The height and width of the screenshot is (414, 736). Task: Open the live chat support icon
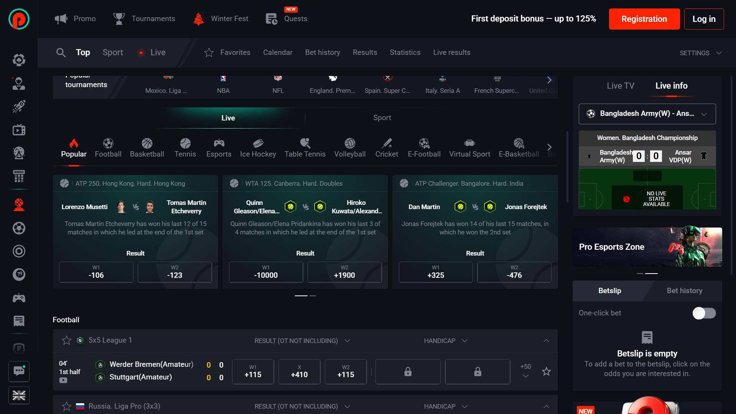(19, 371)
